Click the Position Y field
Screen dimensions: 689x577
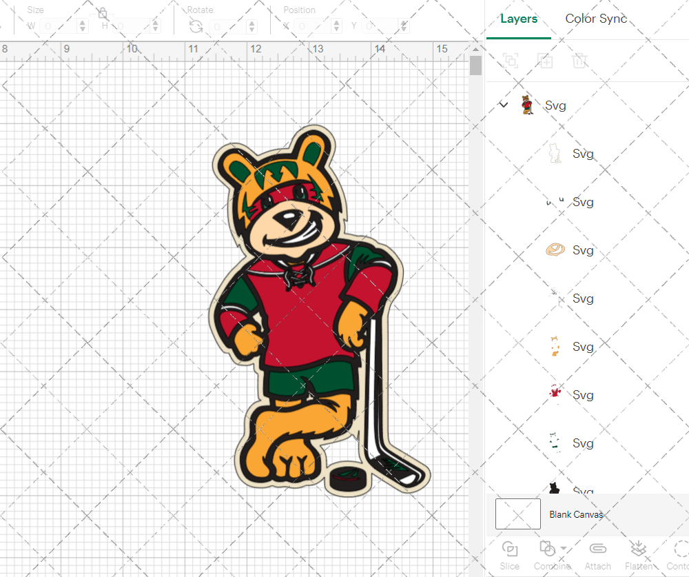pos(380,26)
